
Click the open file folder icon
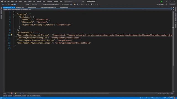(12, 4)
